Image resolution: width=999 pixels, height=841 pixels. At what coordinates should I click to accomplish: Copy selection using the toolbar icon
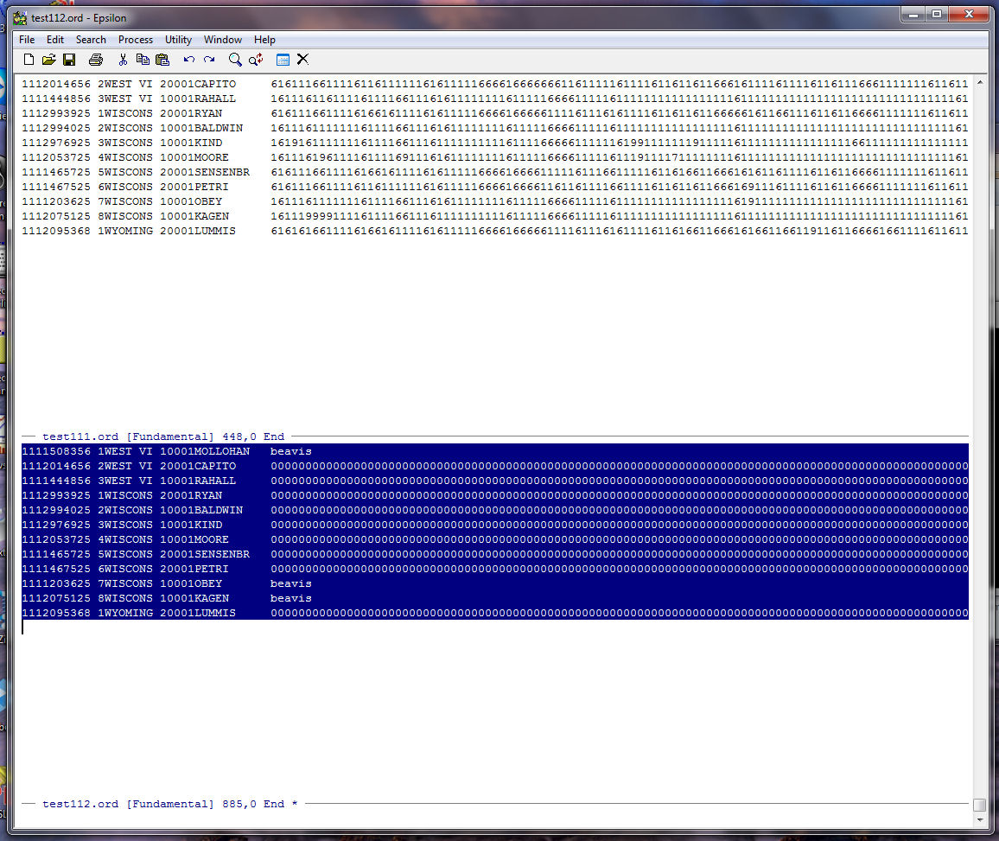click(143, 60)
